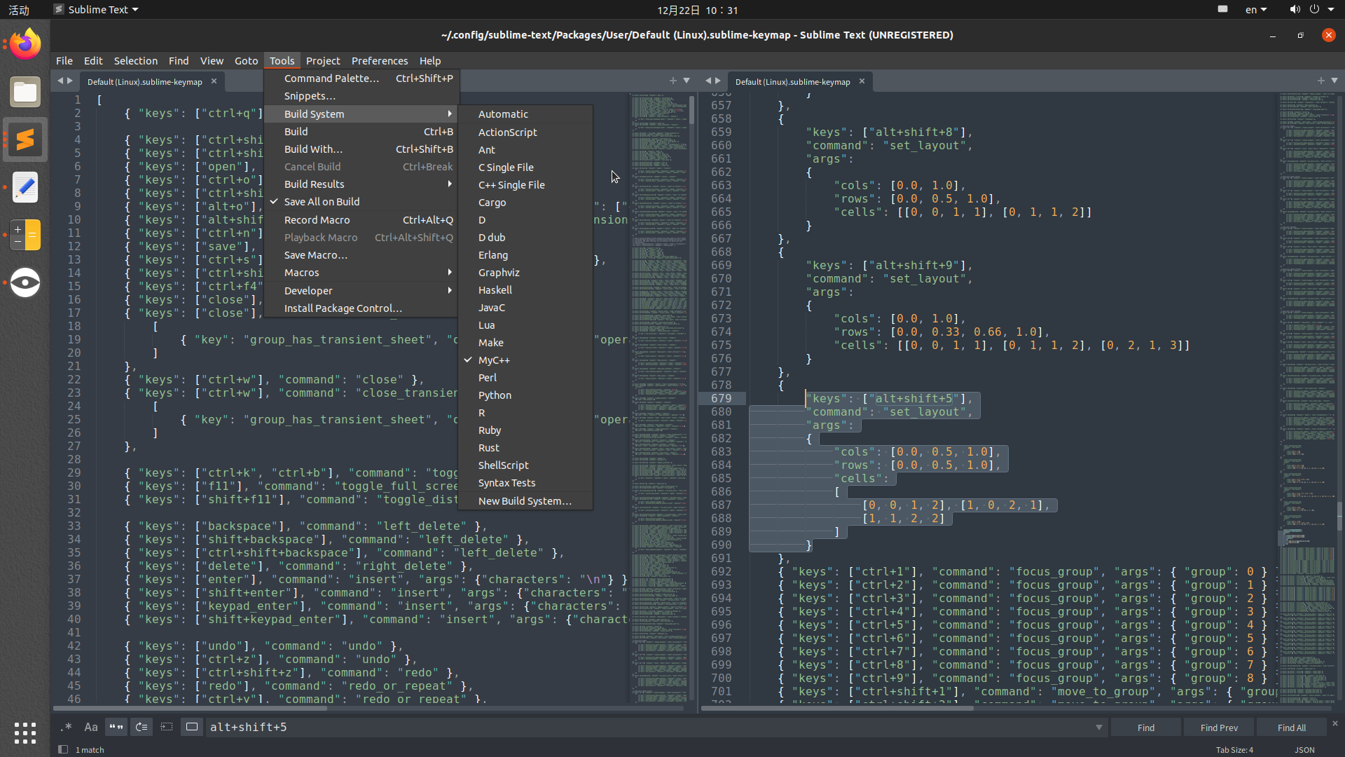Open Calculator from the dock
This screenshot has width=1345, height=757.
(x=25, y=235)
